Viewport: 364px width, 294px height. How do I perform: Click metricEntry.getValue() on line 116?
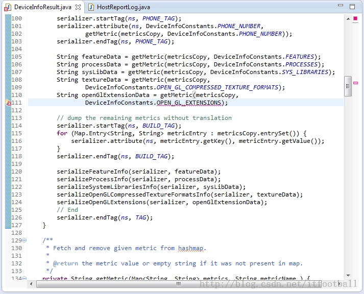[278, 141]
